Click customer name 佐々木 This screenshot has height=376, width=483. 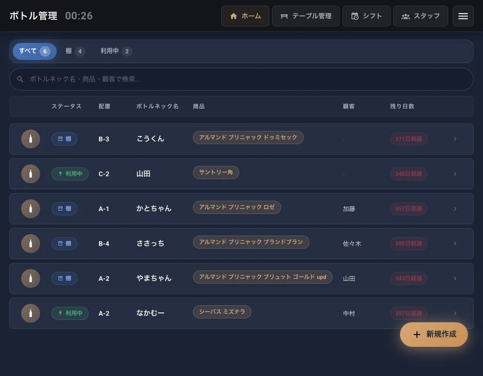pos(352,244)
